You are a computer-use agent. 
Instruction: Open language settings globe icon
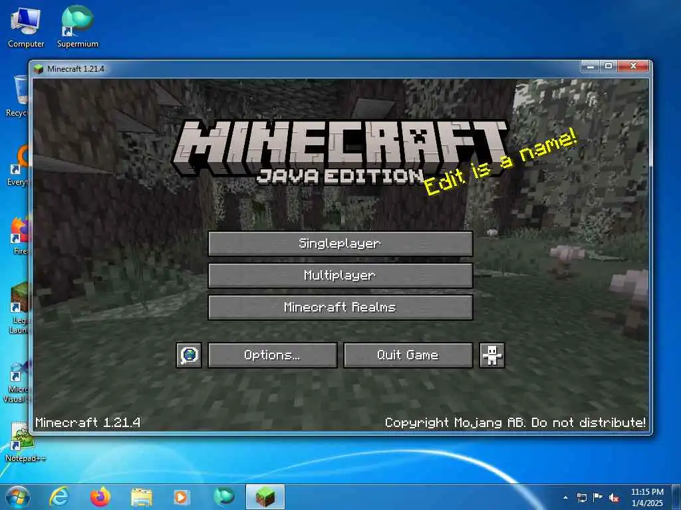189,355
